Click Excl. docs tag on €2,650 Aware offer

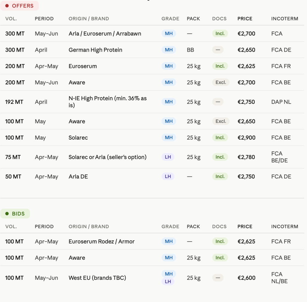pos(221,121)
